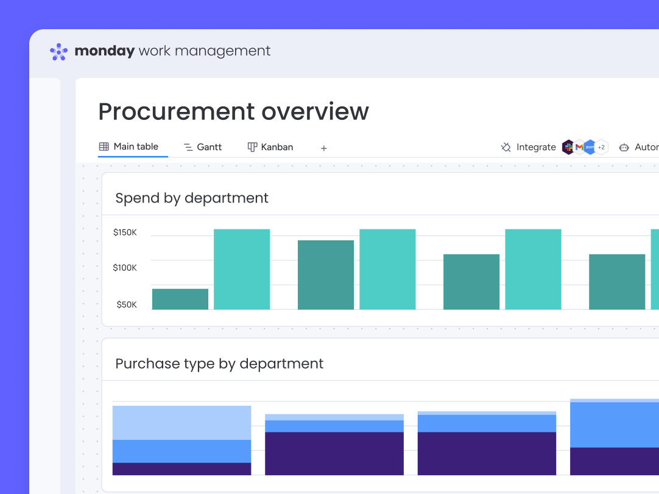Image resolution: width=659 pixels, height=494 pixels.
Task: Open the Gmail integration icon
Action: tap(579, 147)
